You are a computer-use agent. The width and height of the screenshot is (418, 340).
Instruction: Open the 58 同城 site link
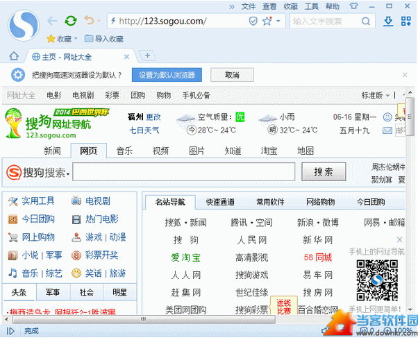pyautogui.click(x=318, y=257)
